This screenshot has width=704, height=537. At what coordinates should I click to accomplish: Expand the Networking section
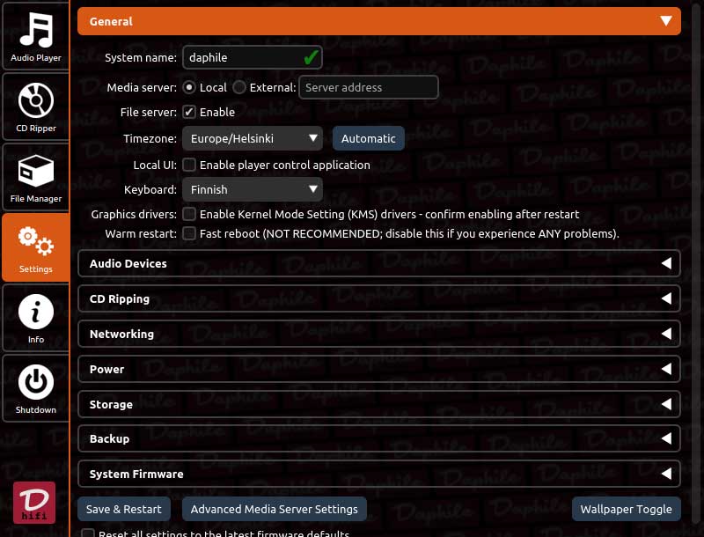pos(379,334)
